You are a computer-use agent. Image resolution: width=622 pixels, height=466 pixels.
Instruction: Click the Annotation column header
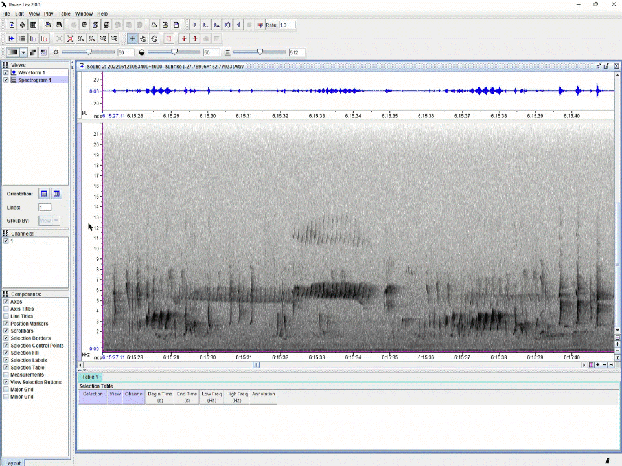264,397
